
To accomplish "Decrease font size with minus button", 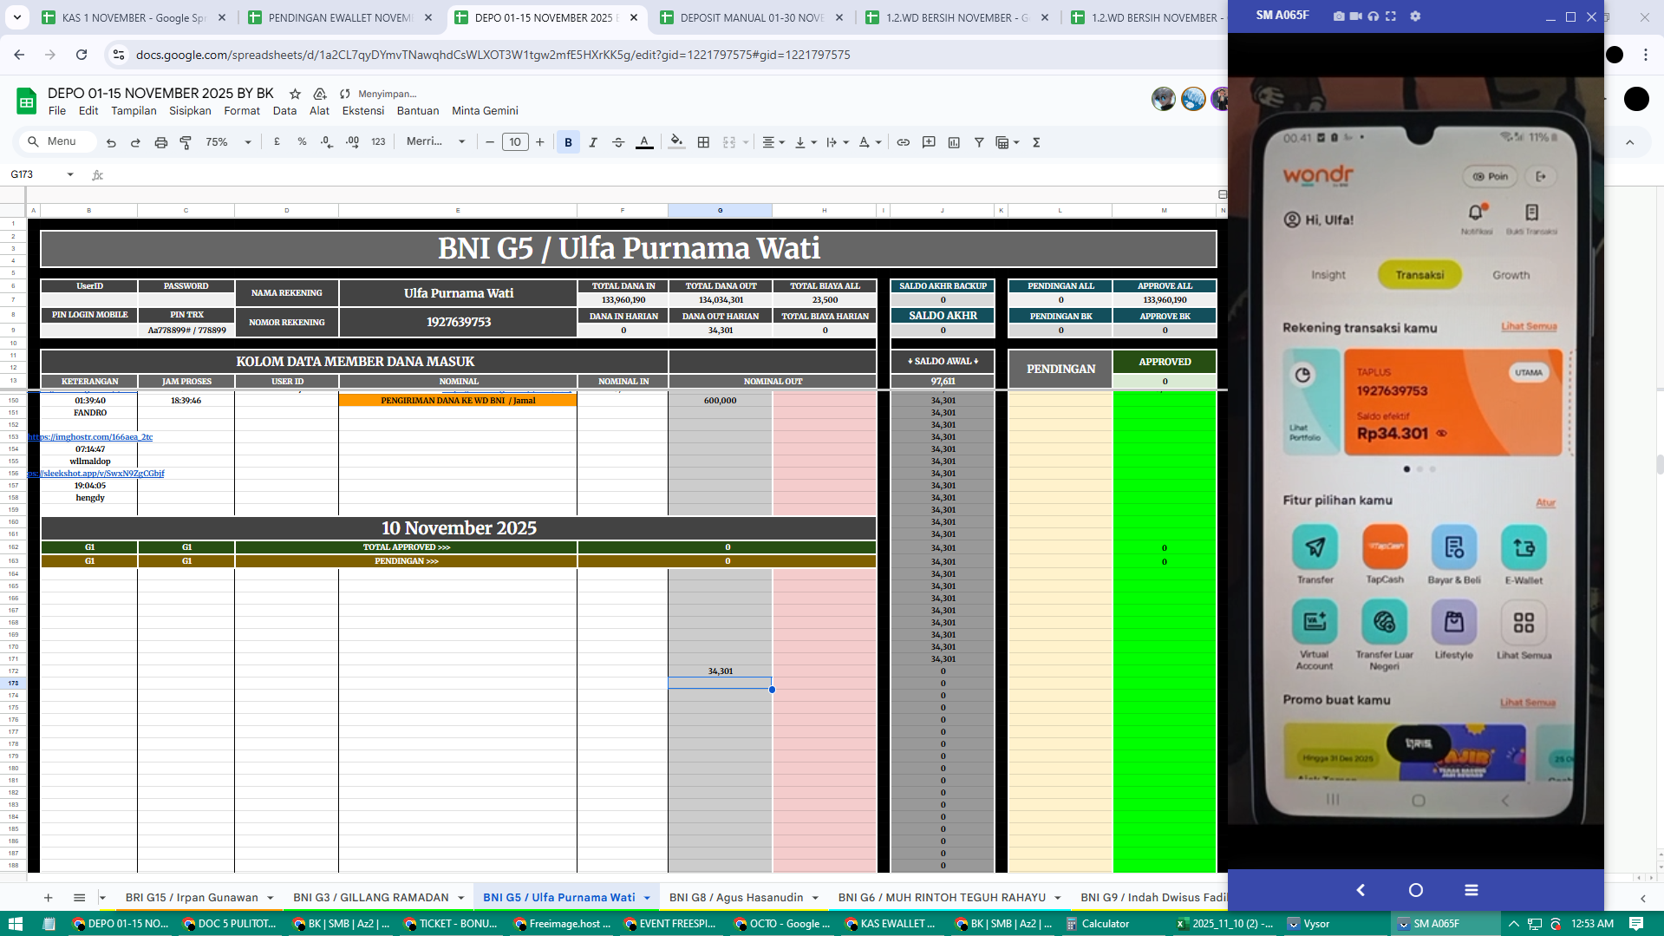I will [490, 142].
